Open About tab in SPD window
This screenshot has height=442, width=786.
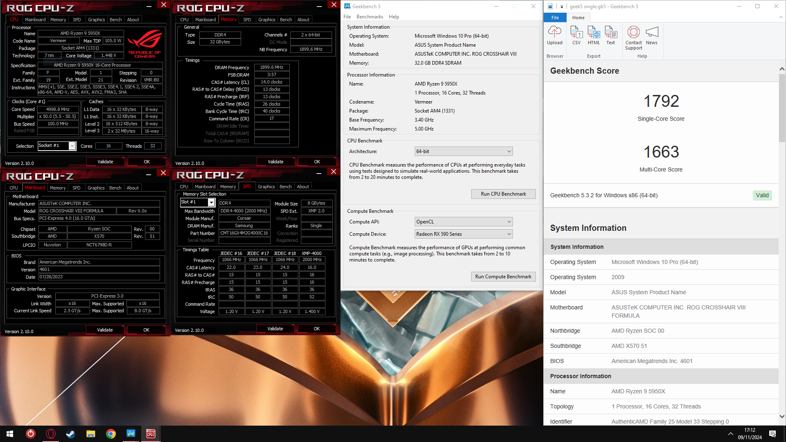tap(303, 187)
